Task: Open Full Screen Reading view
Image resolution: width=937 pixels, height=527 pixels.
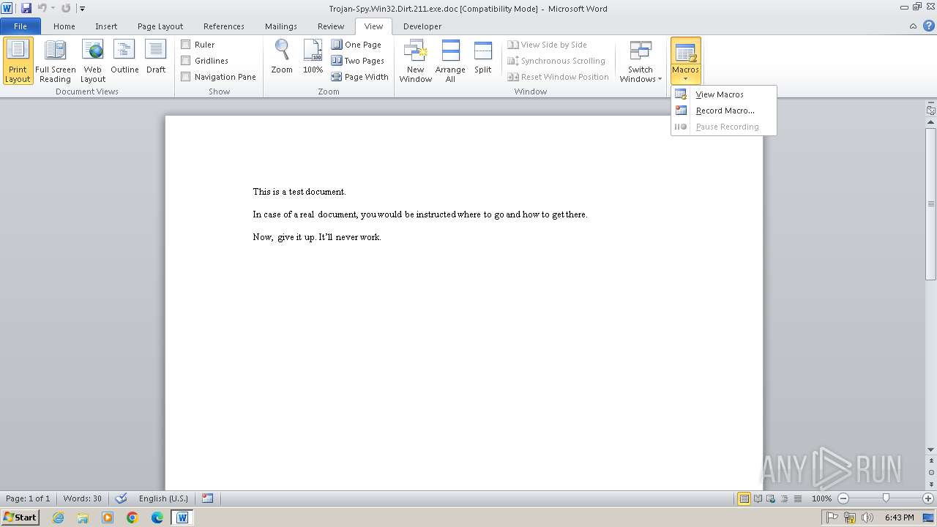Action: 56,61
